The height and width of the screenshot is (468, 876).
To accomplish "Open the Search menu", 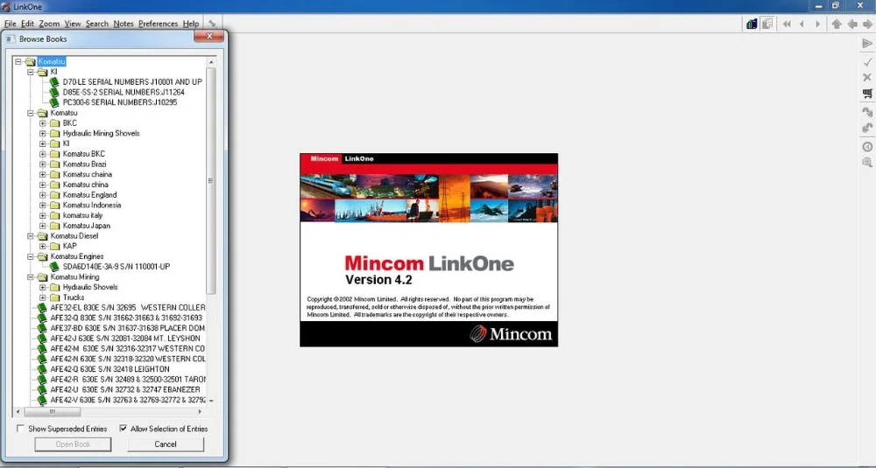I will (97, 24).
